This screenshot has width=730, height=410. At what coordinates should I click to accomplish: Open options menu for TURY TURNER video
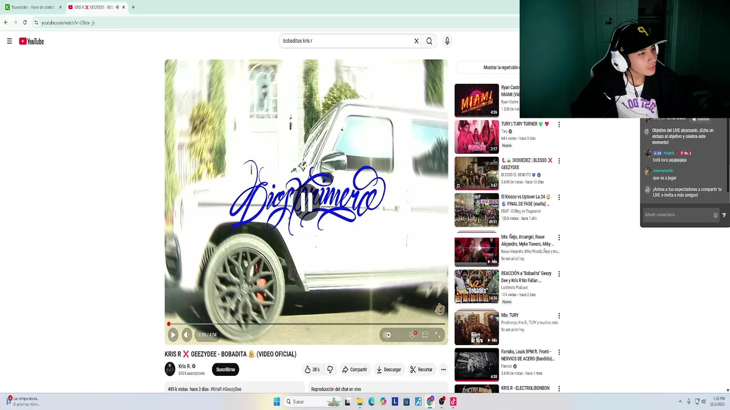point(559,124)
